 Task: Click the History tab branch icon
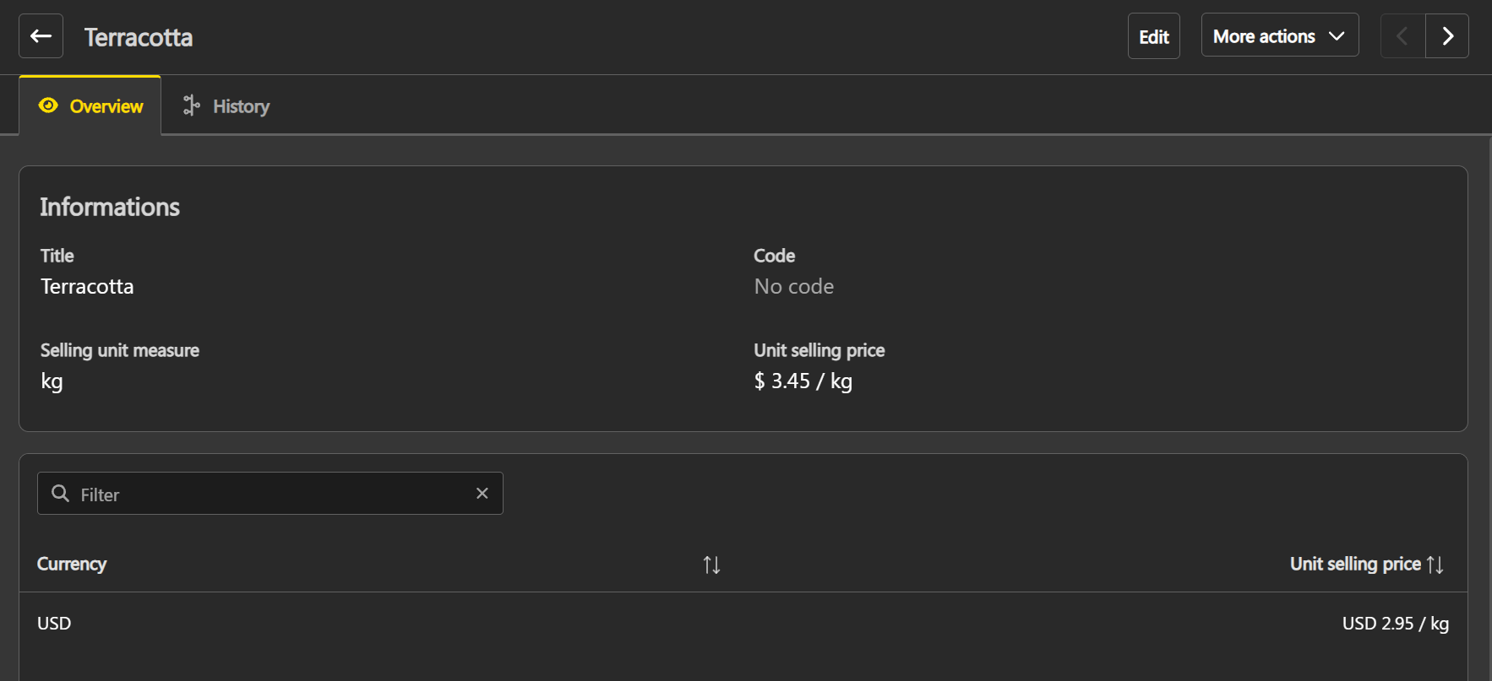coord(192,105)
